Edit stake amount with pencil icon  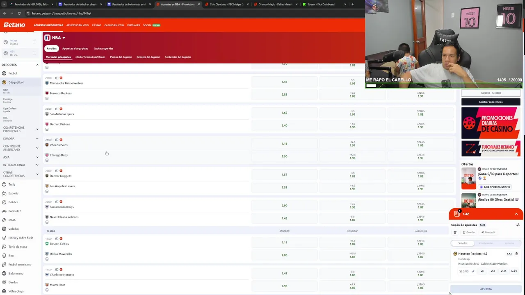tap(473, 271)
